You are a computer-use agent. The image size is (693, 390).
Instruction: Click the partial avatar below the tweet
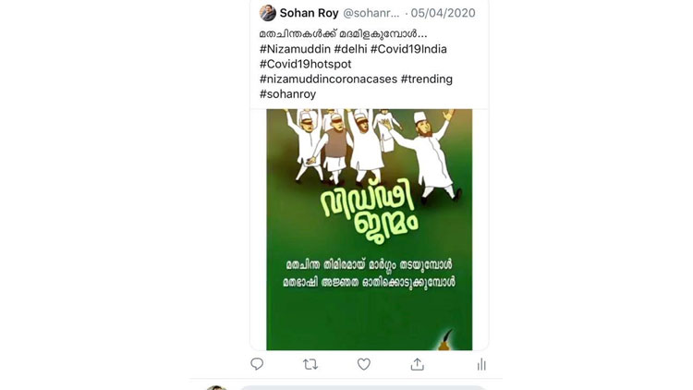[216, 387]
